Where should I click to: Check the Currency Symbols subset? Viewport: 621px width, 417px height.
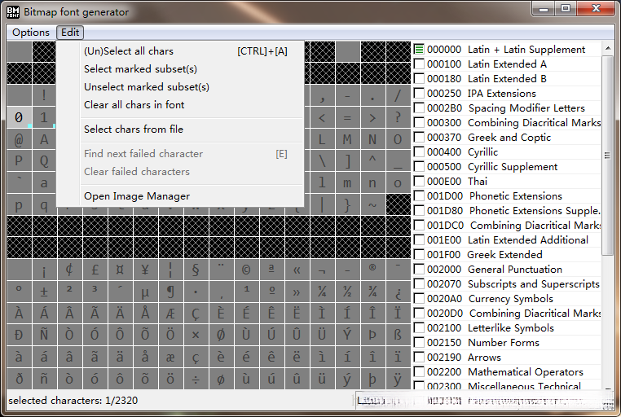[x=419, y=299]
